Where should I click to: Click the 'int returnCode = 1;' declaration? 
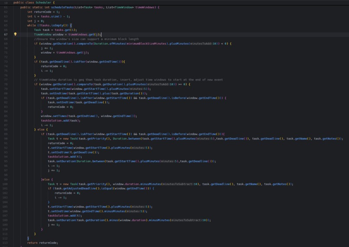[43, 12]
